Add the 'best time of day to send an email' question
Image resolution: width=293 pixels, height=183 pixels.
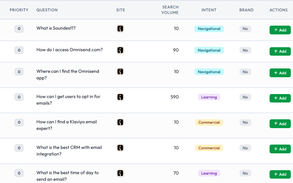280,174
